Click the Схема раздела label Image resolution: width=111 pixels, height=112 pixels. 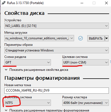coord(15,57)
